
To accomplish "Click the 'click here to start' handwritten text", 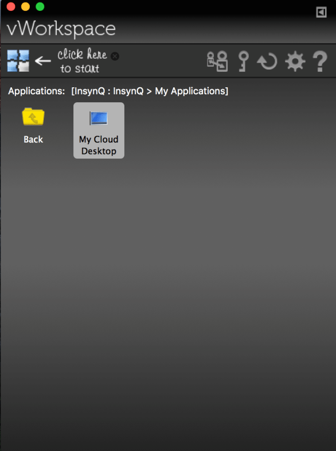I will (x=81, y=61).
